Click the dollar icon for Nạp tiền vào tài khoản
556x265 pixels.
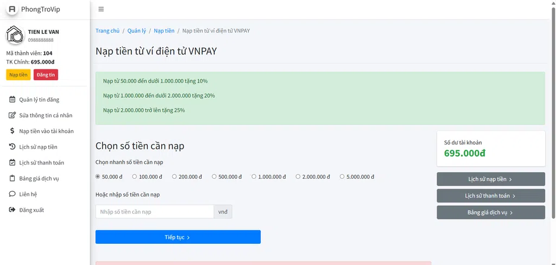tap(12, 131)
